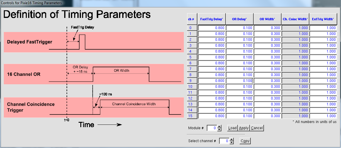
Task: Click Controls for Pixie16 Timing Parameters title
Action: (x=31, y=3)
